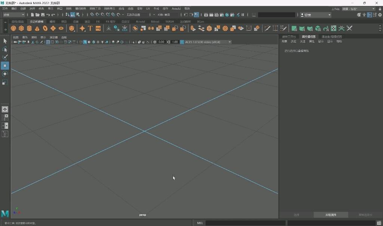Click the Undo arrow icon
This screenshot has height=226, width=383.
[x=48, y=15]
